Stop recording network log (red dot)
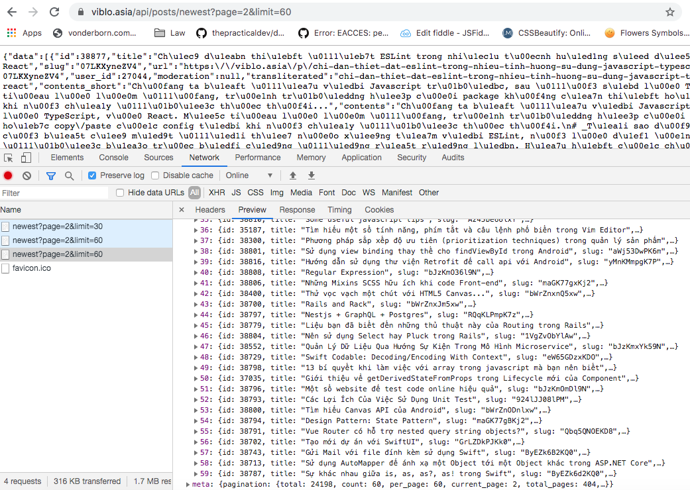690x490 pixels. pos(8,175)
